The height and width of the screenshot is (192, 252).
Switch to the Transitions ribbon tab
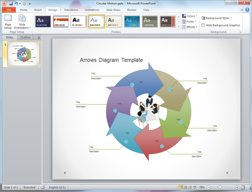coord(71,10)
